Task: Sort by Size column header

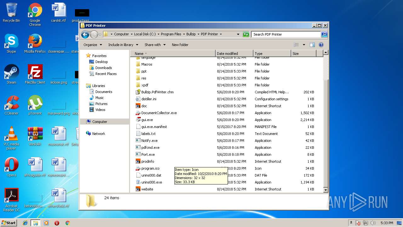Action: 304,54
